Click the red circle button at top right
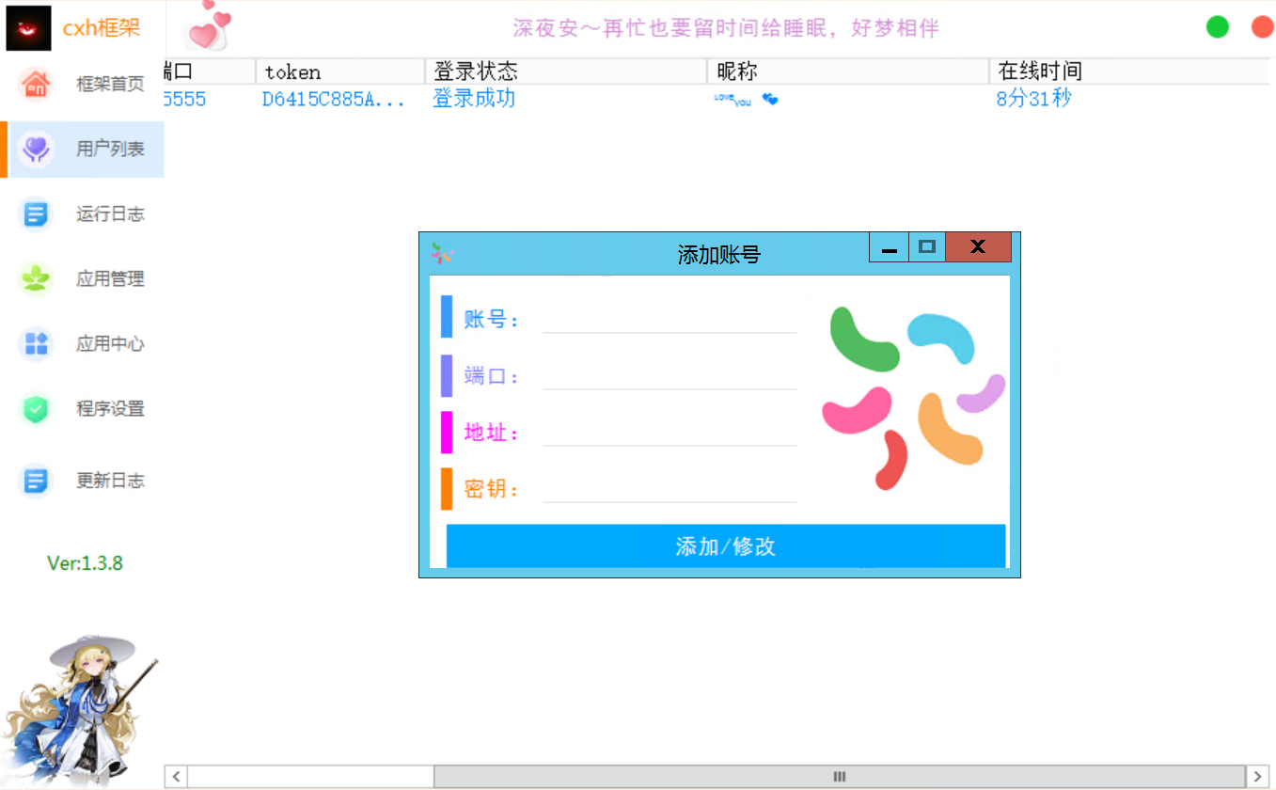 (1262, 27)
